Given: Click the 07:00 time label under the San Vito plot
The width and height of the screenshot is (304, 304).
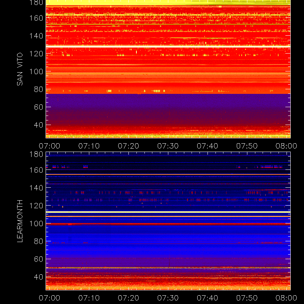Looking at the screenshot, I should [x=49, y=146].
